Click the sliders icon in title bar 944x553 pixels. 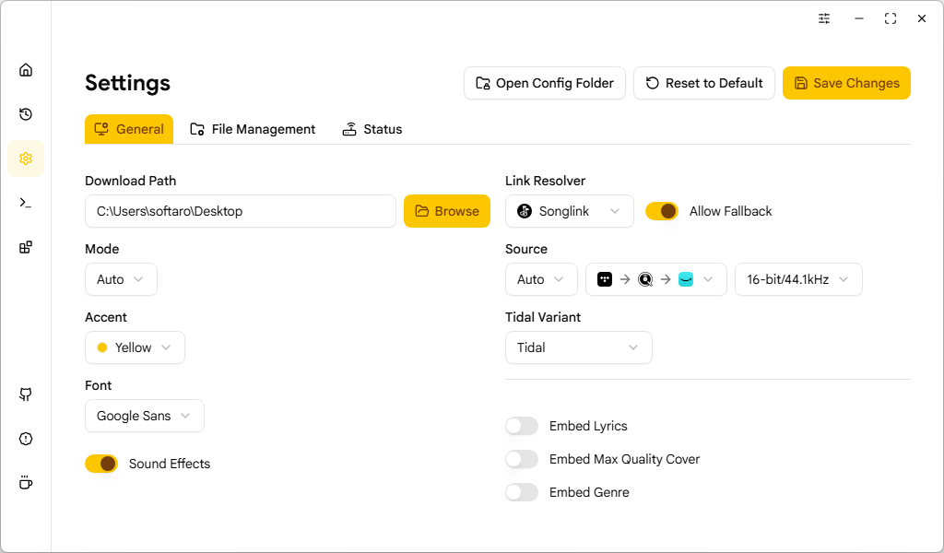[824, 18]
